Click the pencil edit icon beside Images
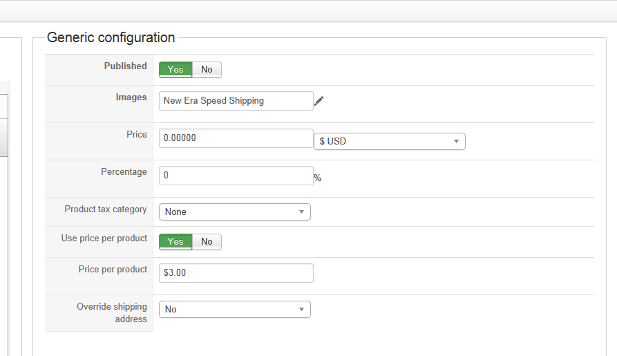The height and width of the screenshot is (356, 617). pyautogui.click(x=319, y=101)
